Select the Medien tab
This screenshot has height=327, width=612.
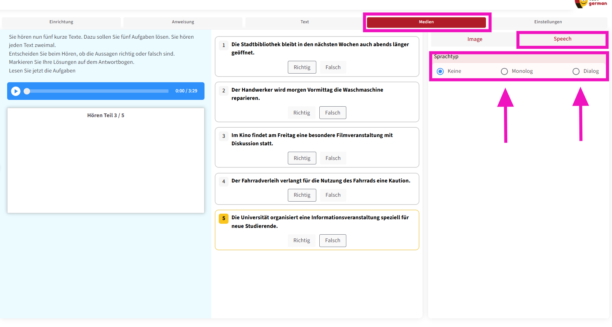coord(426,22)
